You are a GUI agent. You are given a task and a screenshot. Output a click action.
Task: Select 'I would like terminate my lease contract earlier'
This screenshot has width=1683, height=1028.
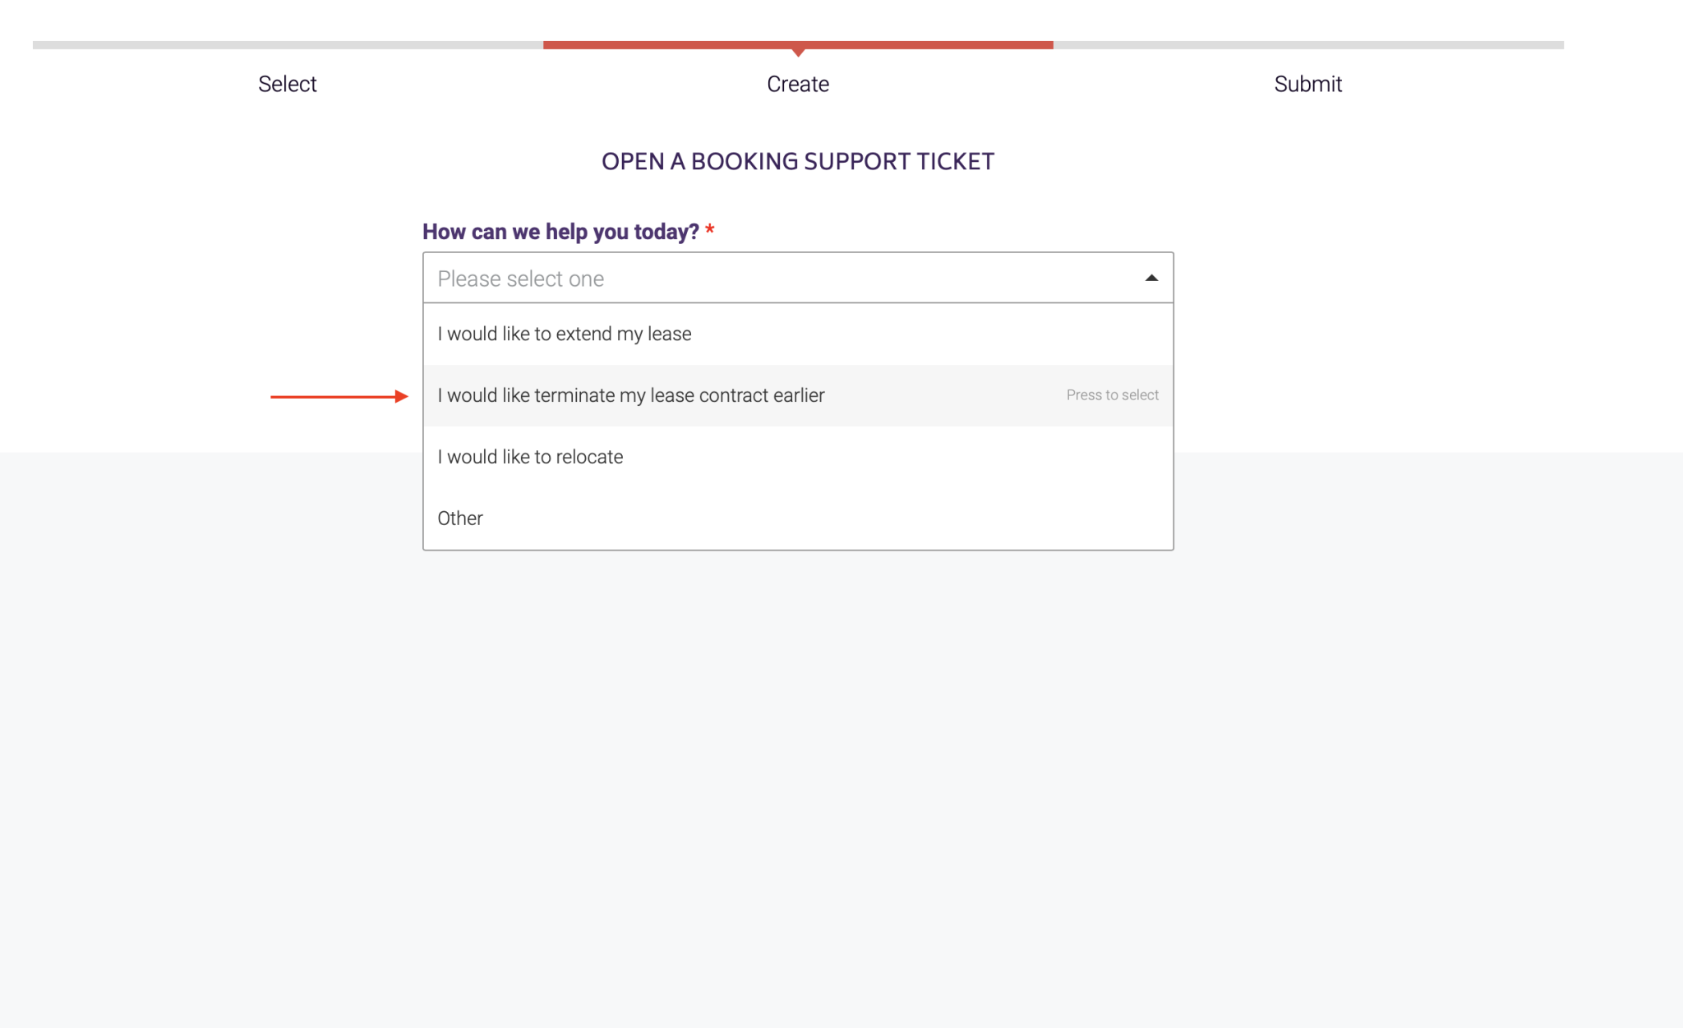798,395
